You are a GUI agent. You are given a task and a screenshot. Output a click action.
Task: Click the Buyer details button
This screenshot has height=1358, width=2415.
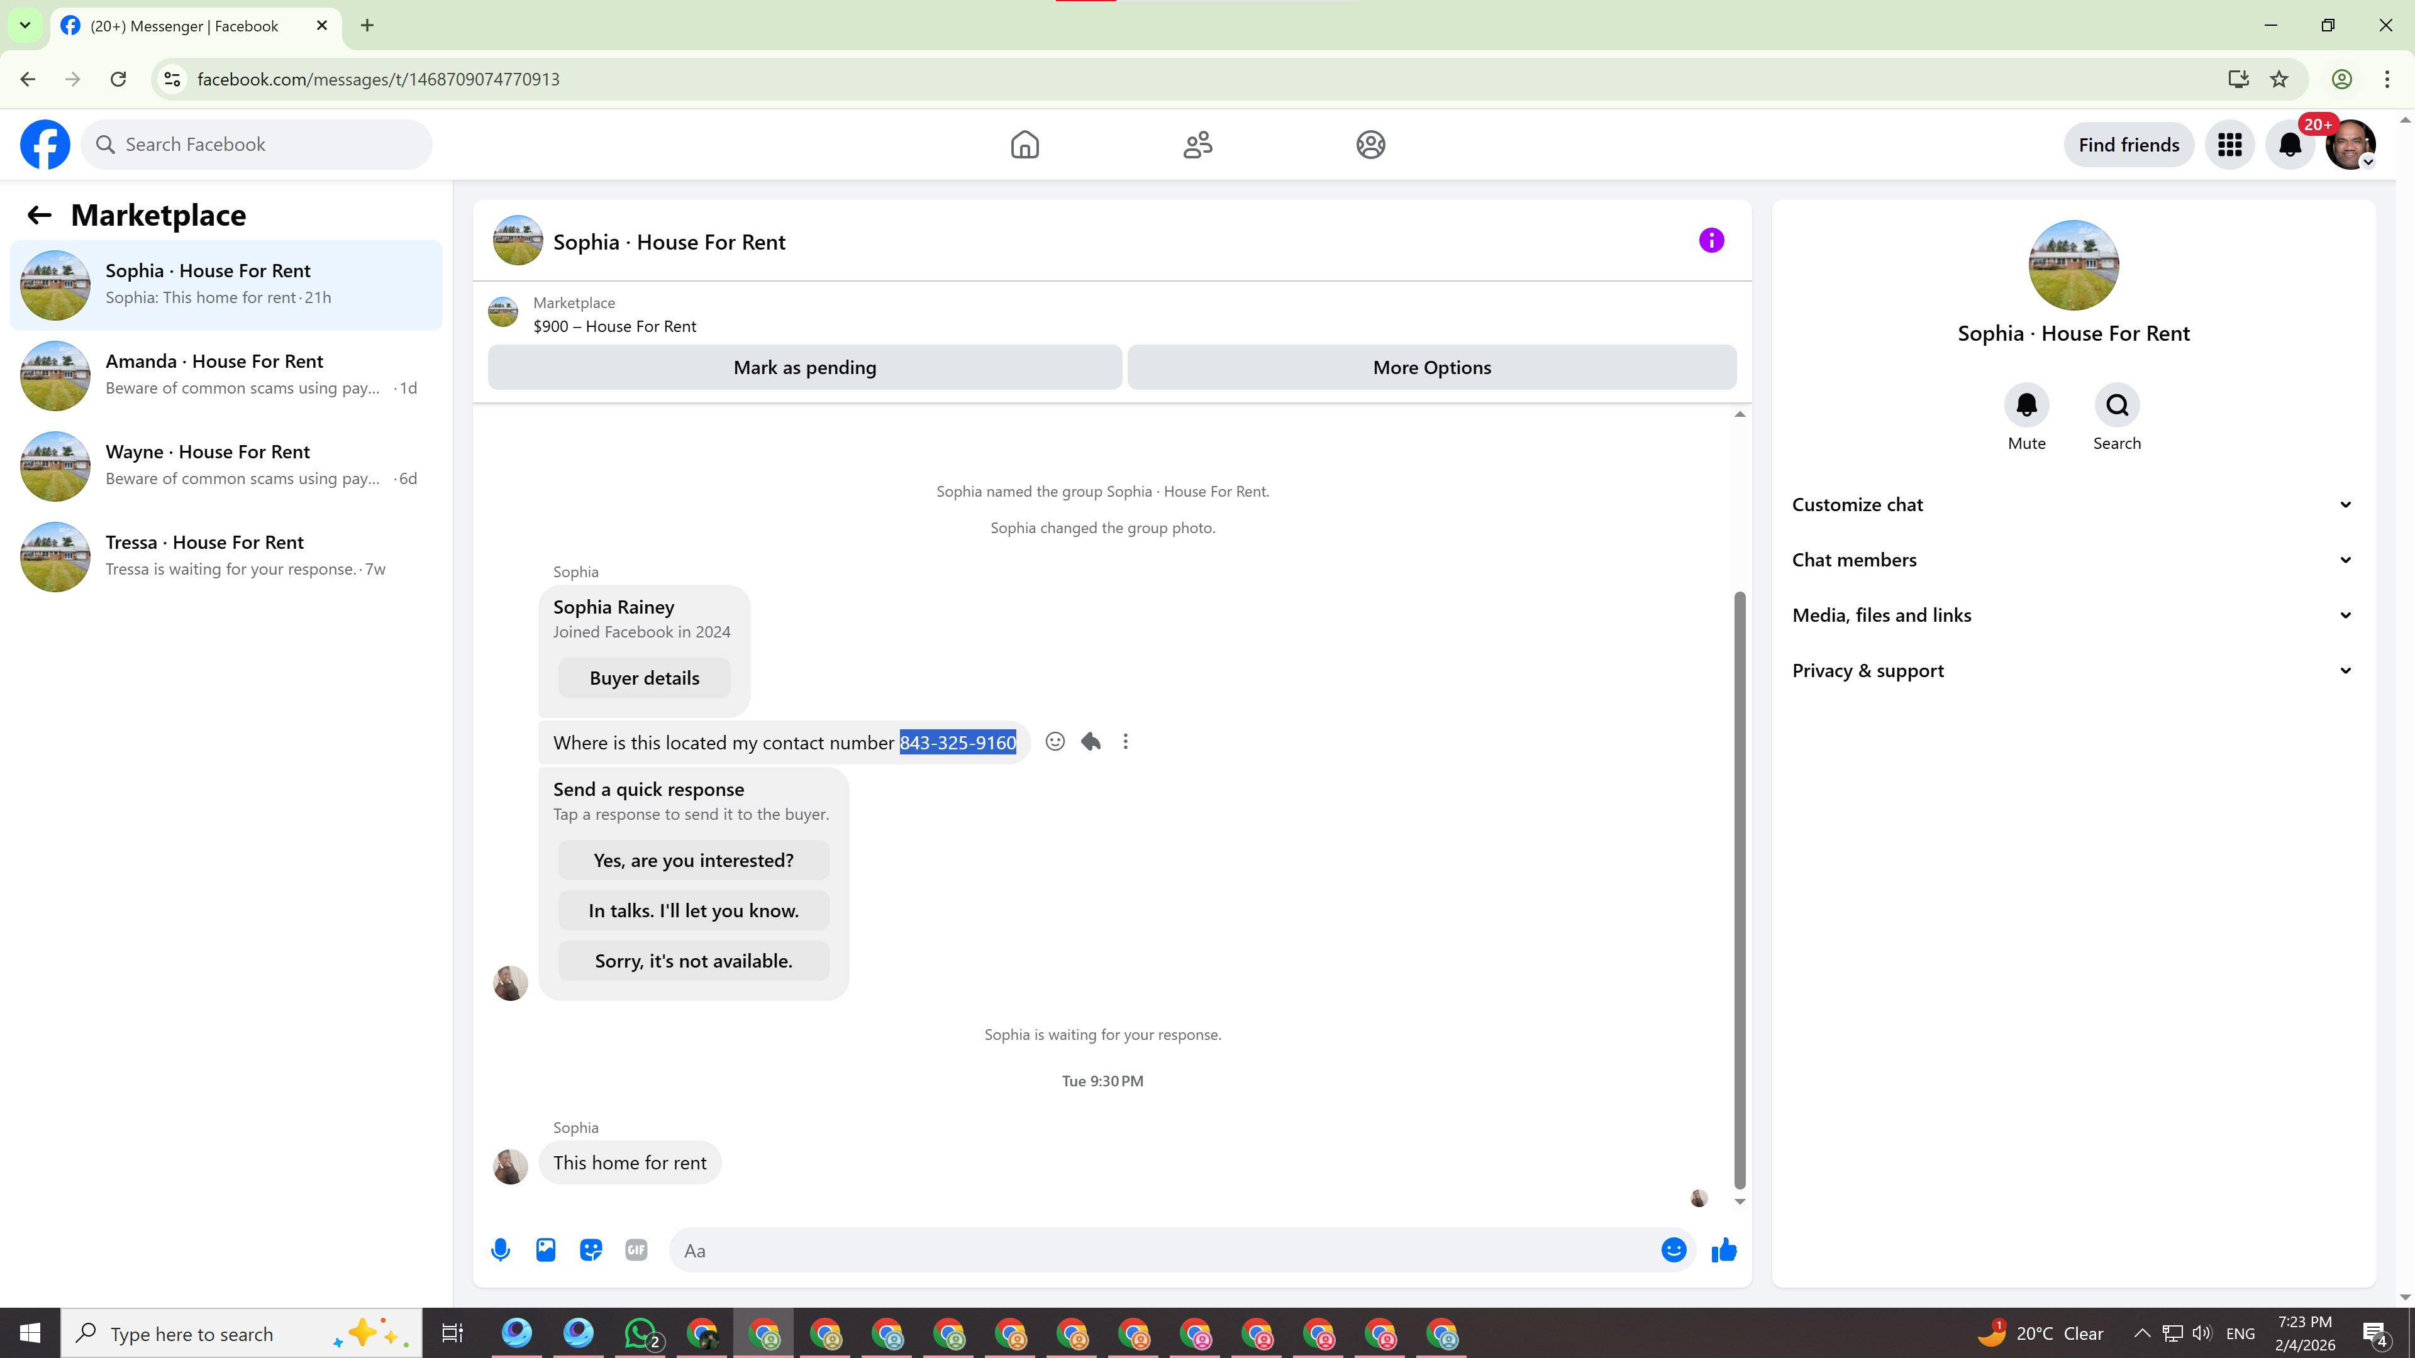coord(644,678)
